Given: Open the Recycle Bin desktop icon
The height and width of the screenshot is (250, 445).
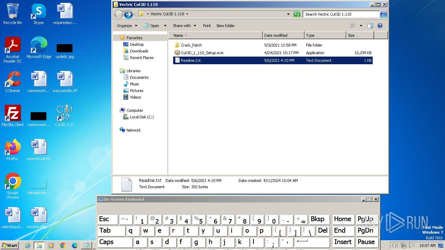Looking at the screenshot, I should coord(13,14).
